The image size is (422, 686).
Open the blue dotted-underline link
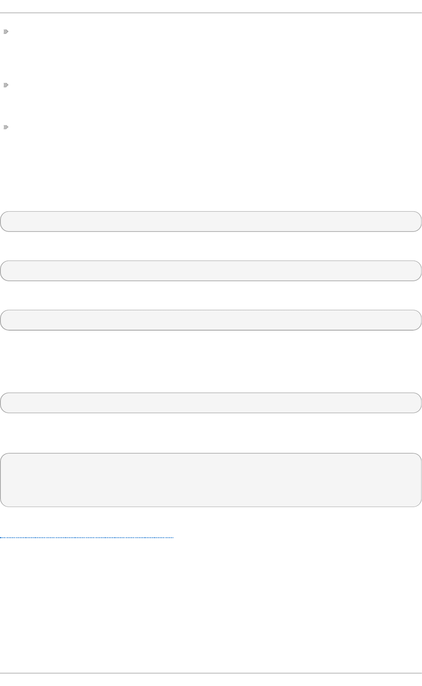(87, 537)
